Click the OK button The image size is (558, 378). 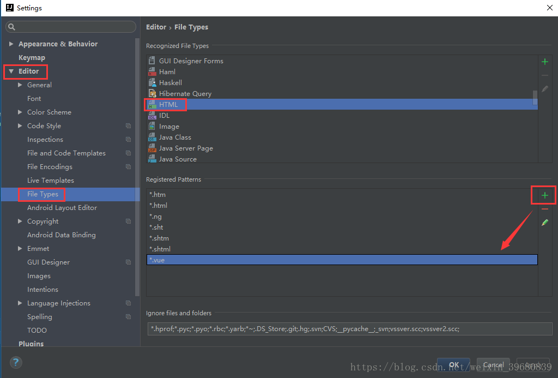453,365
